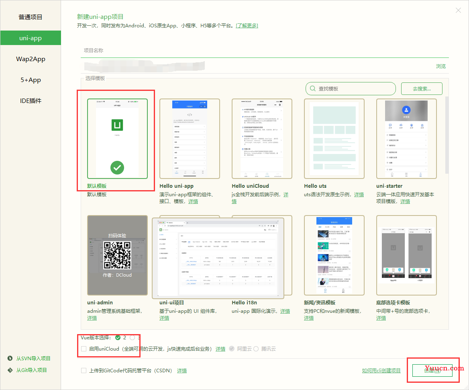The height and width of the screenshot is (390, 469).
Task: Select the uni-starter template thumbnail
Action: pyautogui.click(x=406, y=138)
